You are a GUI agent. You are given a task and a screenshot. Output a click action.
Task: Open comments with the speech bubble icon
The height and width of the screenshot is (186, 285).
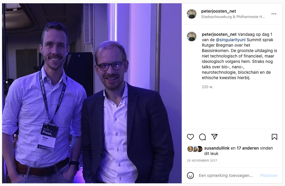click(202, 137)
